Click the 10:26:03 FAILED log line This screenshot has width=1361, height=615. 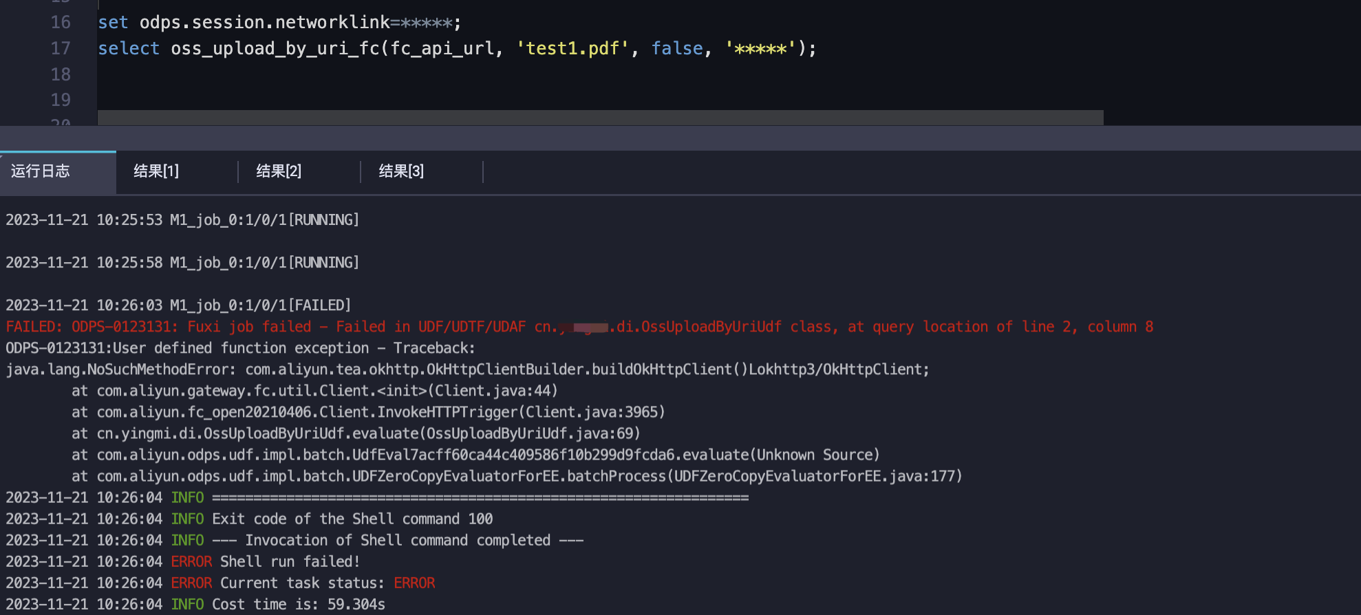pyautogui.click(x=178, y=305)
